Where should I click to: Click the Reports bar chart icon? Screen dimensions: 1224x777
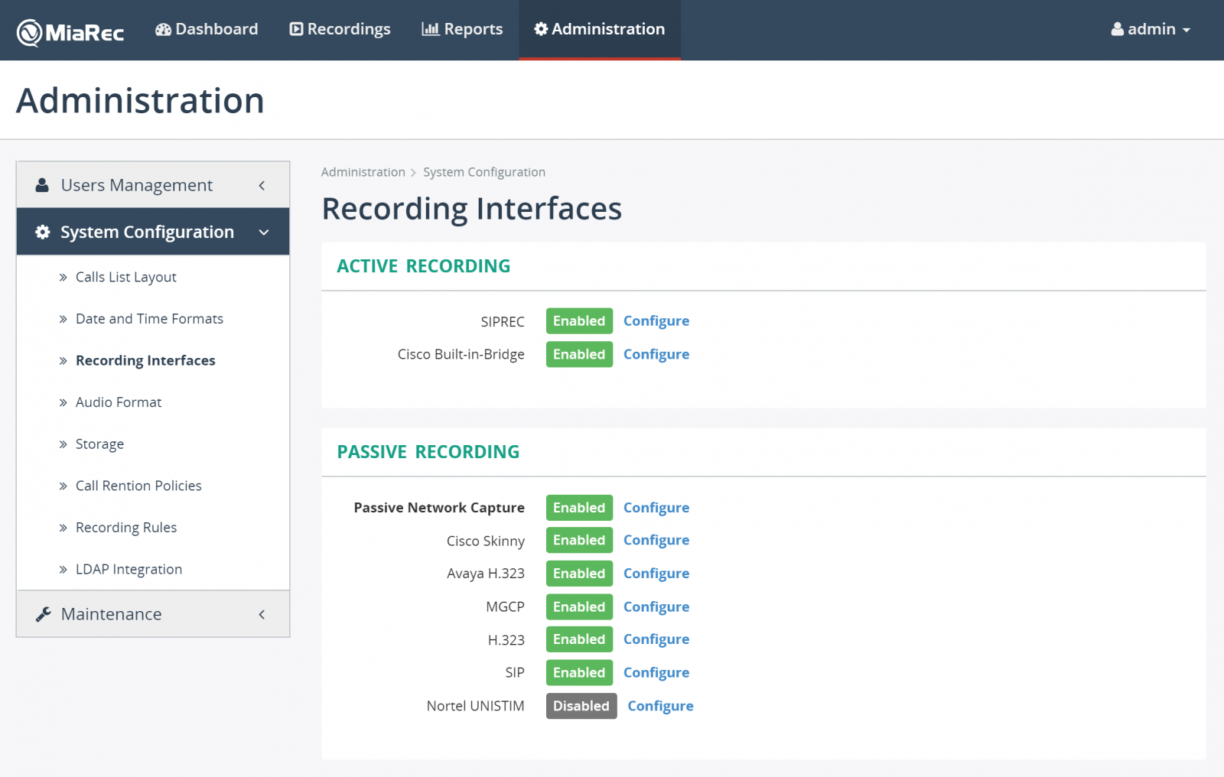(431, 29)
